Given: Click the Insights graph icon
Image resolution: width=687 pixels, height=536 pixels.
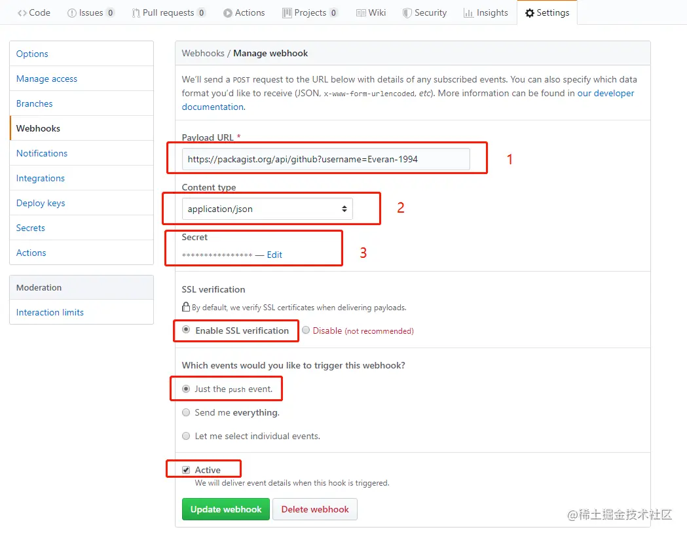Looking at the screenshot, I should tap(468, 13).
